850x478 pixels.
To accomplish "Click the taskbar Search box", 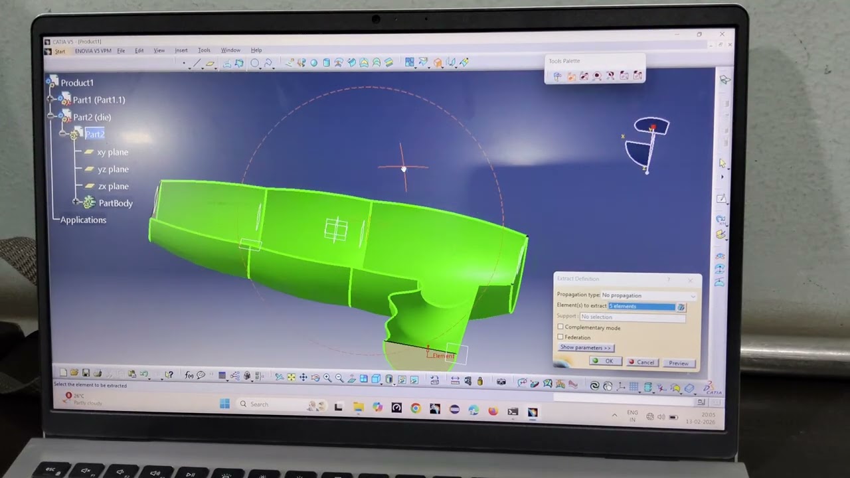I will pos(281,404).
